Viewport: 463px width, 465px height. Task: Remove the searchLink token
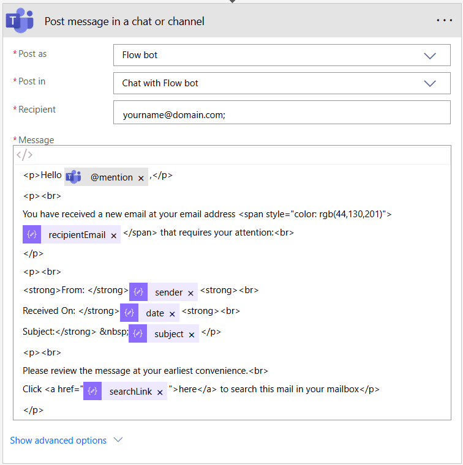click(160, 392)
